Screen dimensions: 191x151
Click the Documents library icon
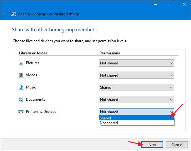tap(21, 100)
